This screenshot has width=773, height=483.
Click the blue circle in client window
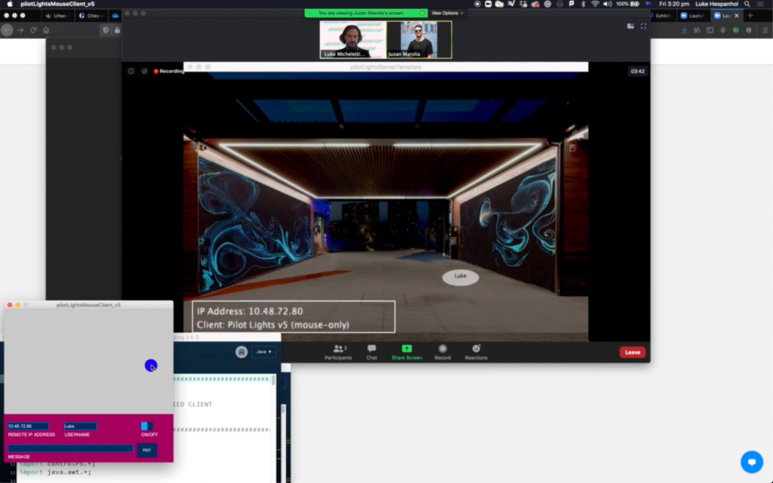pyautogui.click(x=151, y=366)
